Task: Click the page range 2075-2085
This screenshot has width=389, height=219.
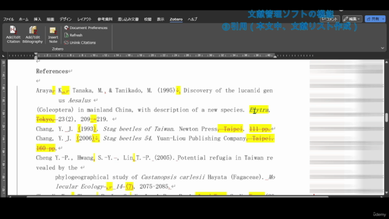Action: 154,187
